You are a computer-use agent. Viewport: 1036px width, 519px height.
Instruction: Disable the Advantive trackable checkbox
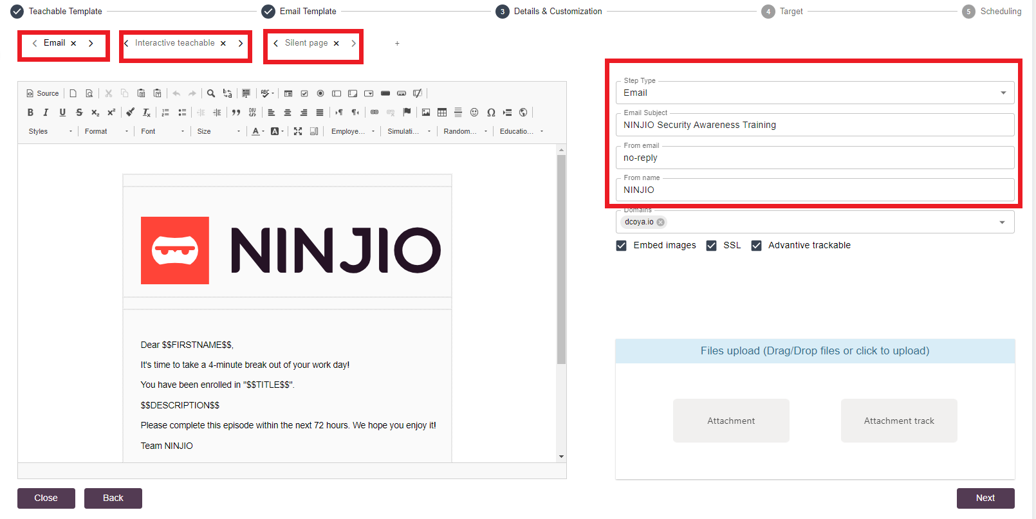coord(757,246)
